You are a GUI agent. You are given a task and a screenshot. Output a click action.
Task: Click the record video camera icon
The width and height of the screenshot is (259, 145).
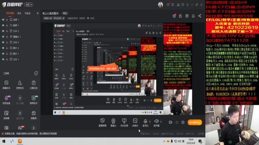[x=171, y=122]
